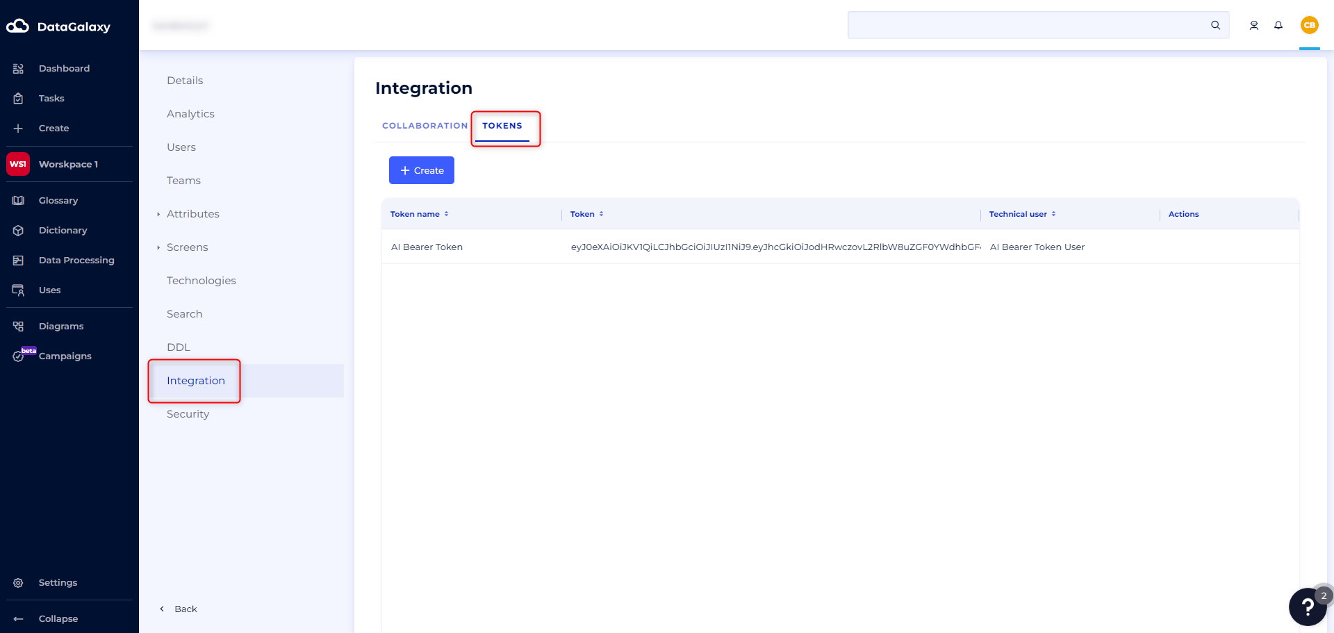Click the Integration page heading
The height and width of the screenshot is (633, 1334).
[424, 88]
